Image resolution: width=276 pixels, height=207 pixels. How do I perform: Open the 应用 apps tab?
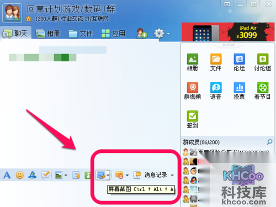tap(113, 34)
